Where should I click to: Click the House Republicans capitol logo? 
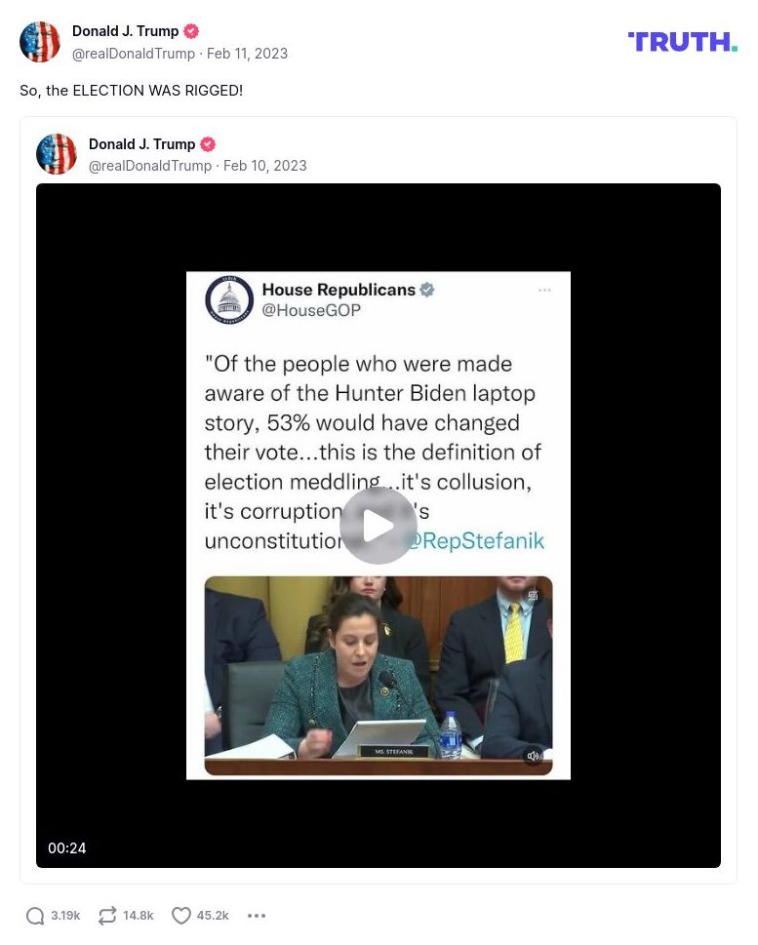tap(229, 298)
